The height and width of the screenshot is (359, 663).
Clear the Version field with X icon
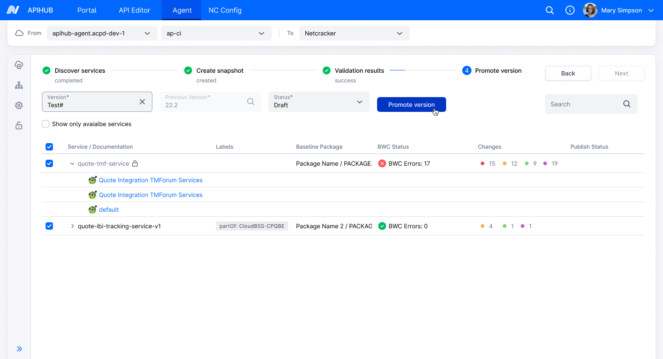pyautogui.click(x=142, y=102)
